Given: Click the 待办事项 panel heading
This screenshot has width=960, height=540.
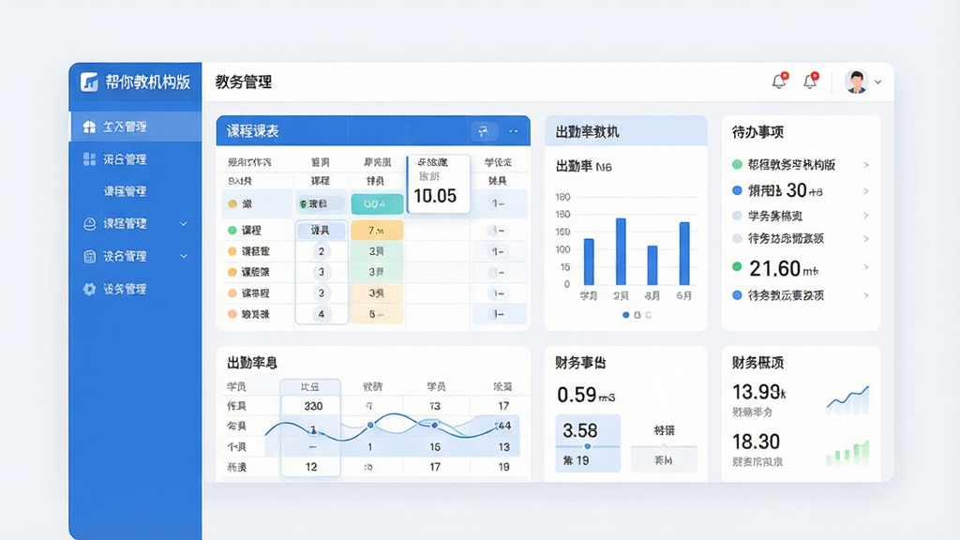Looking at the screenshot, I should coord(757,131).
